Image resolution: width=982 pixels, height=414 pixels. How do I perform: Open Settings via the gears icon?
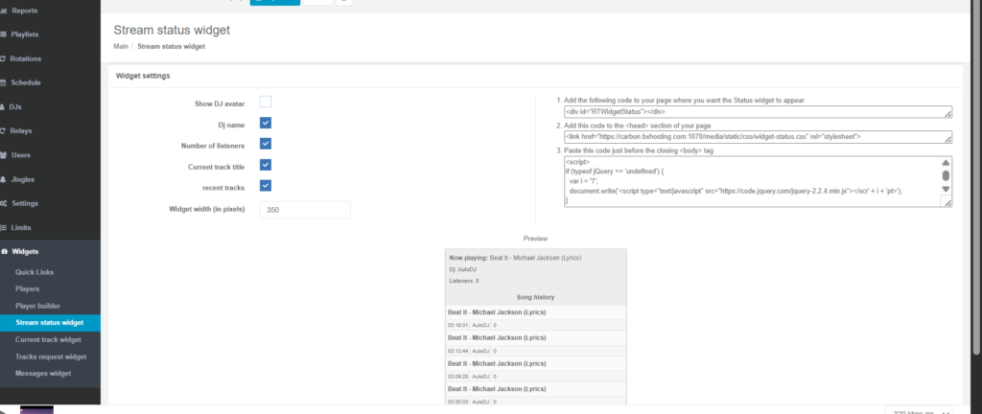coord(4,203)
